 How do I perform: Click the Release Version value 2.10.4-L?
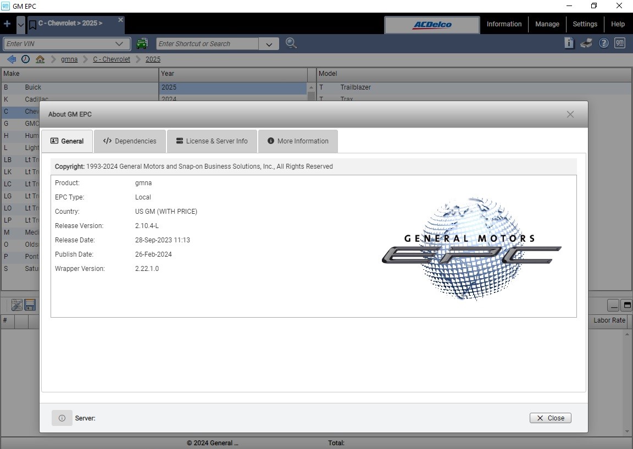(x=147, y=226)
